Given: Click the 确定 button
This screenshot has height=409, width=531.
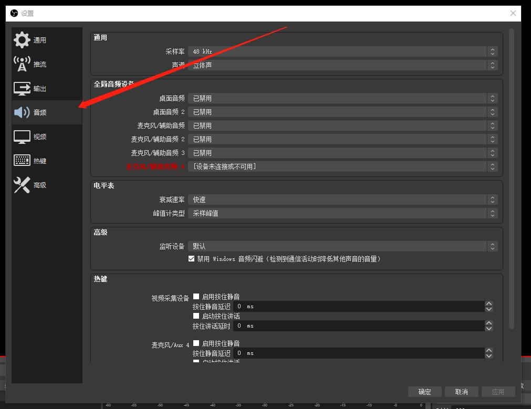Looking at the screenshot, I should coord(424,392).
